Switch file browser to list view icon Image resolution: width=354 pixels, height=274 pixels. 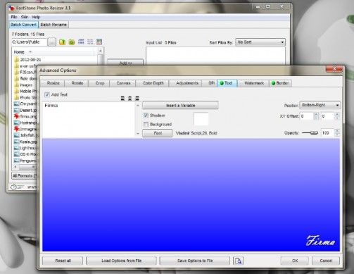coord(90,42)
